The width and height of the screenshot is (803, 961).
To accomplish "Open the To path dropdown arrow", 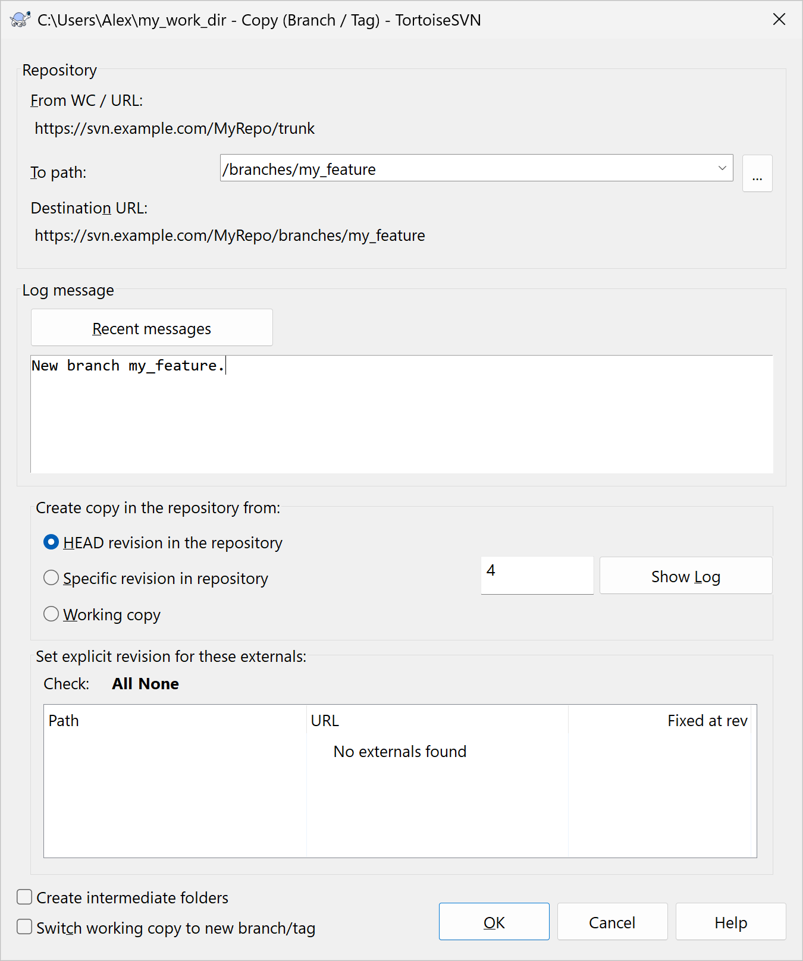I will click(722, 168).
